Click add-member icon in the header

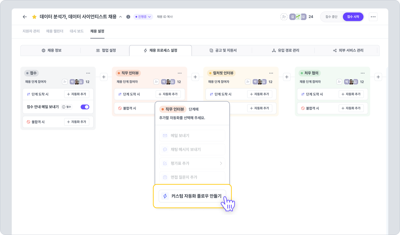coord(284,17)
